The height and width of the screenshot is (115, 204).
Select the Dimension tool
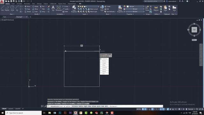[x=59, y=8]
